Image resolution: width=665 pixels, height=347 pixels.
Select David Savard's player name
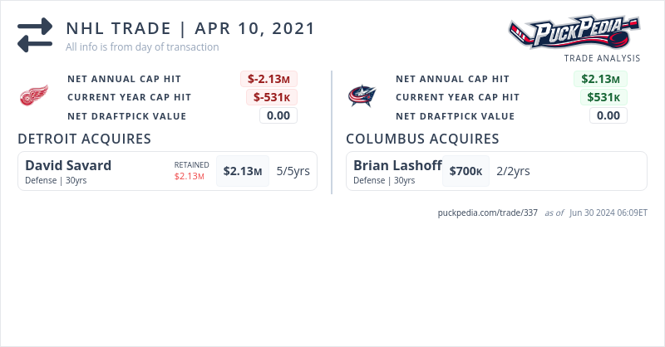point(68,165)
